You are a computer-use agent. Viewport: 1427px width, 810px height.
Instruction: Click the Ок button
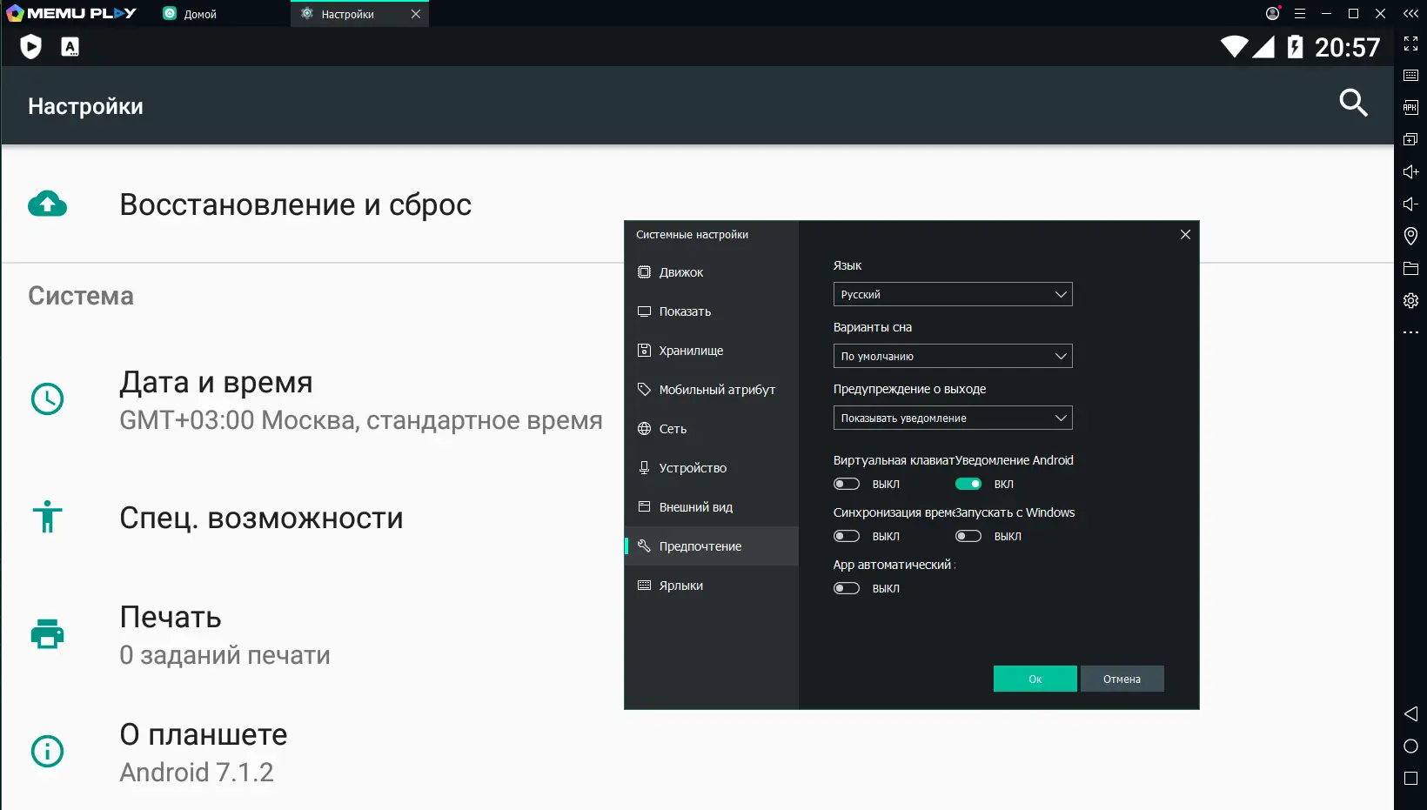(1035, 679)
